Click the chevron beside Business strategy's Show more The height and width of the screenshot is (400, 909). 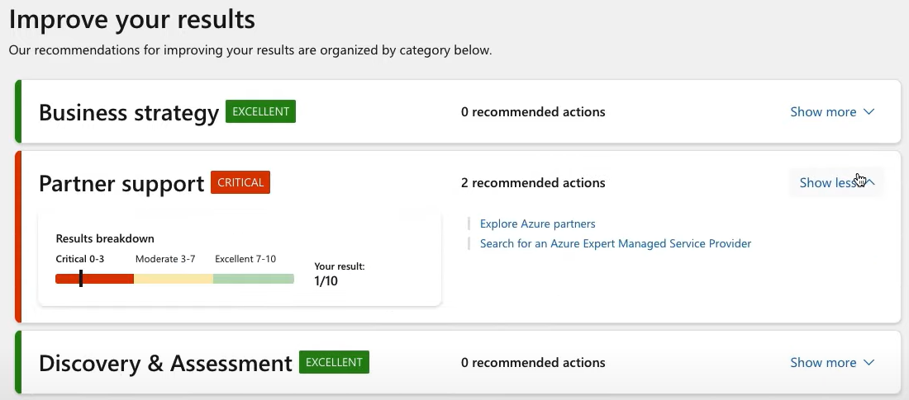(869, 111)
